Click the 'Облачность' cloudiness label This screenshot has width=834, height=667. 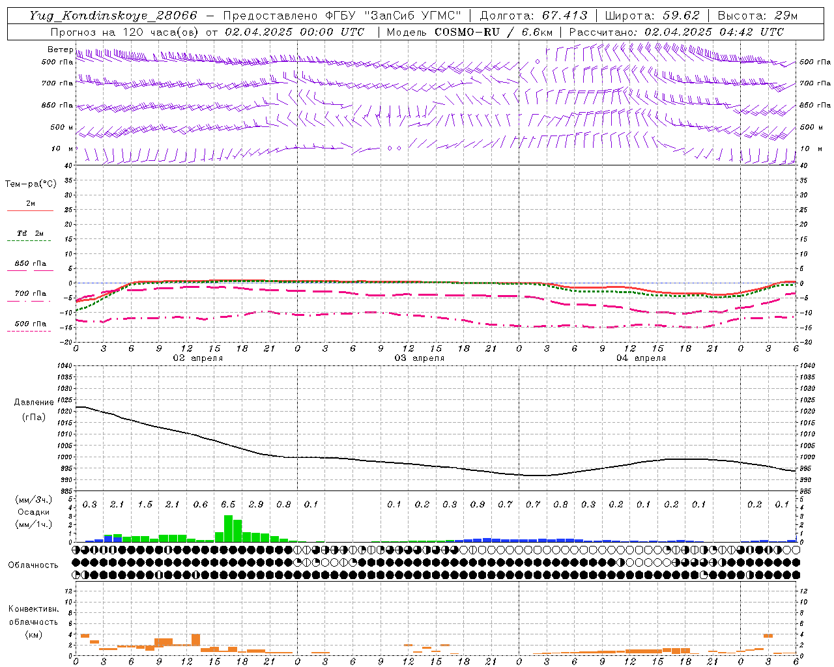point(33,565)
